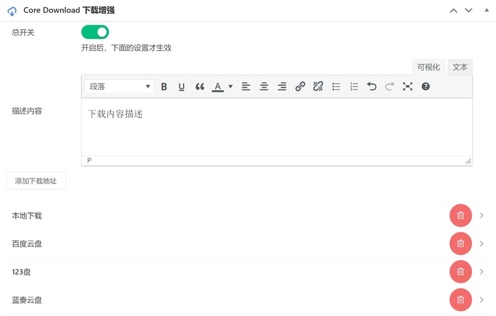
Task: Delete the 百度云盘 entry
Action: [461, 243]
